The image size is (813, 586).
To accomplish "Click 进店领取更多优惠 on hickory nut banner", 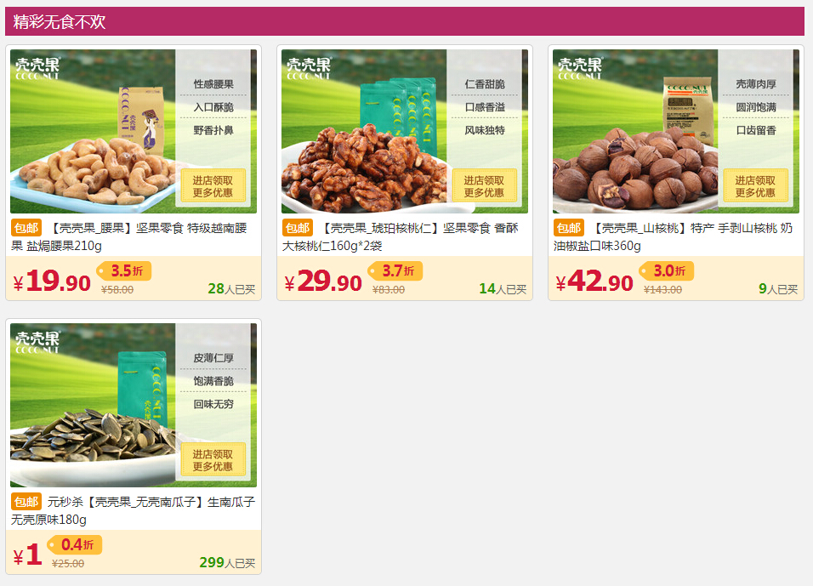I will (755, 185).
